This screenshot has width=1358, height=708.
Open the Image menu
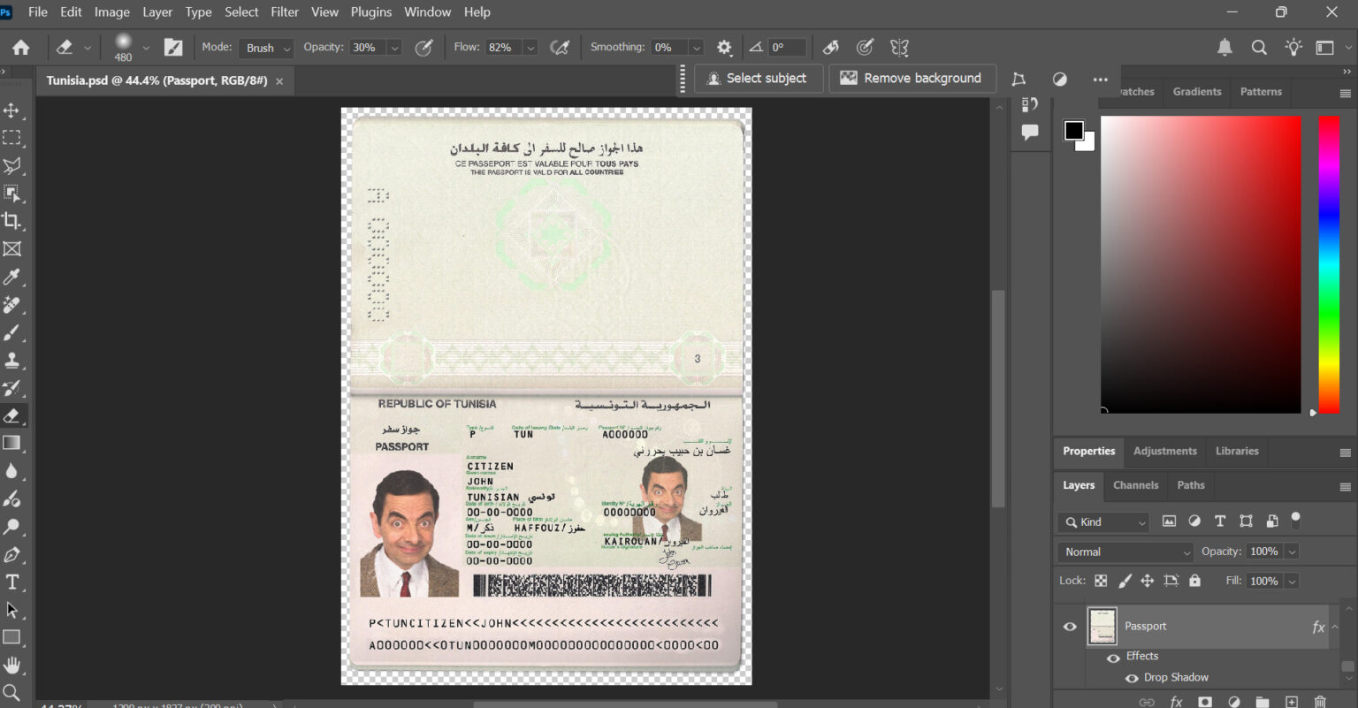pos(112,12)
